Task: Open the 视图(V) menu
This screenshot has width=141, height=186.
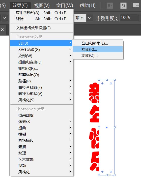Action: click(42, 6)
